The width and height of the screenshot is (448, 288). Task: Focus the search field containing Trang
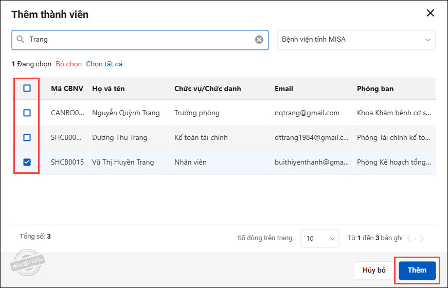pos(139,40)
